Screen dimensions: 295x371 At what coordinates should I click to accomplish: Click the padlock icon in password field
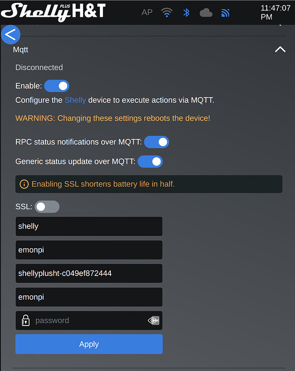coord(26,321)
